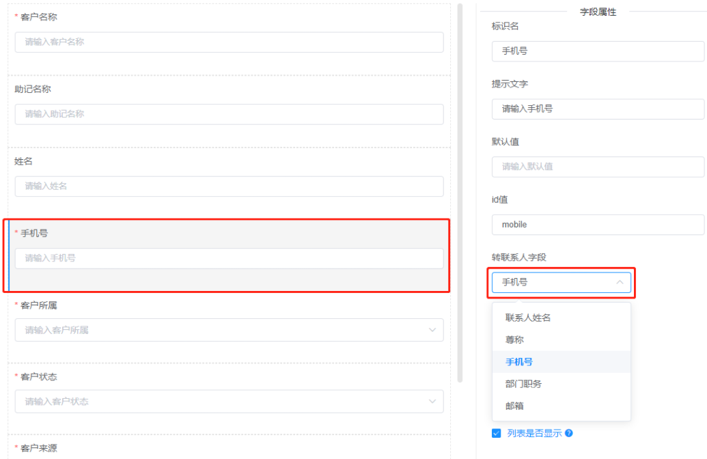Viewport: 707px width, 459px height.
Task: Uncheck the 列表是否显示 checkbox
Action: [496, 433]
